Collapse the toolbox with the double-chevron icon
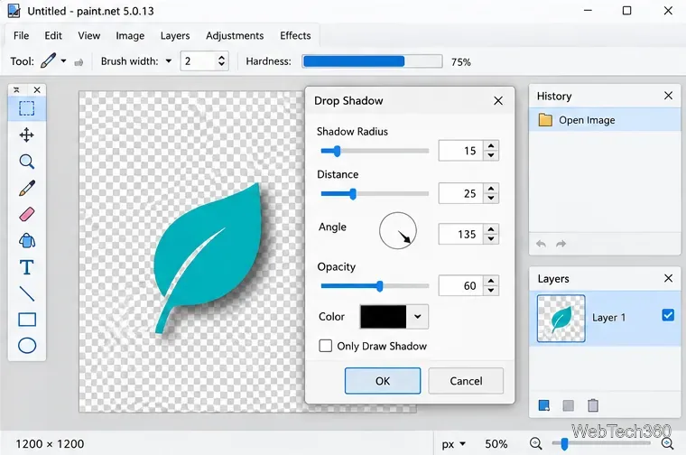Screen dimensions: 686x455 [x=16, y=89]
